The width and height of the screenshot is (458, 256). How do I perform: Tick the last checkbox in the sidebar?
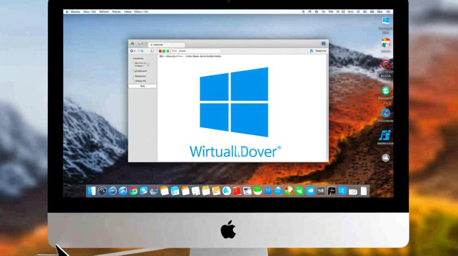tap(133, 81)
